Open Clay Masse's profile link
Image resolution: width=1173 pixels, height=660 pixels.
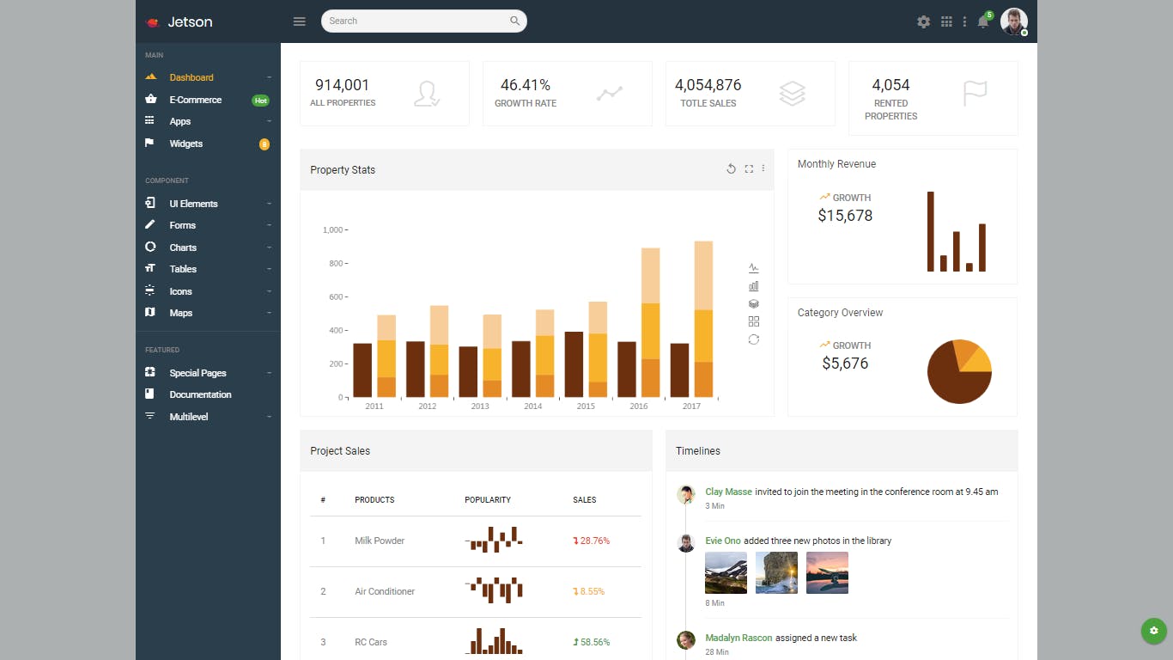pyautogui.click(x=728, y=492)
